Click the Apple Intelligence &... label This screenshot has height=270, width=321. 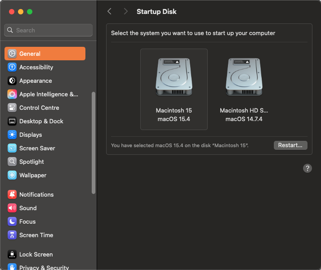(49, 94)
